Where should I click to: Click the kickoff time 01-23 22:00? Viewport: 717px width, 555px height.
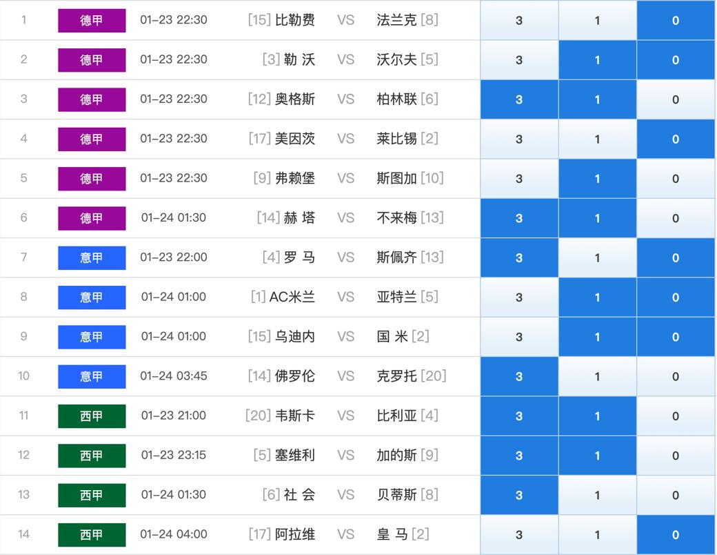coord(174,257)
